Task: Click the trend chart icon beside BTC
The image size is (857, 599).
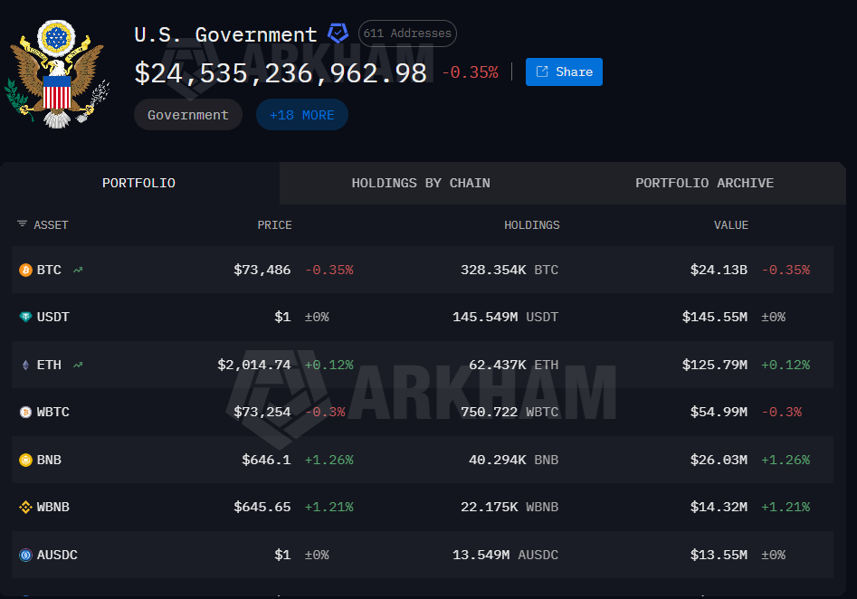Action: tap(78, 270)
